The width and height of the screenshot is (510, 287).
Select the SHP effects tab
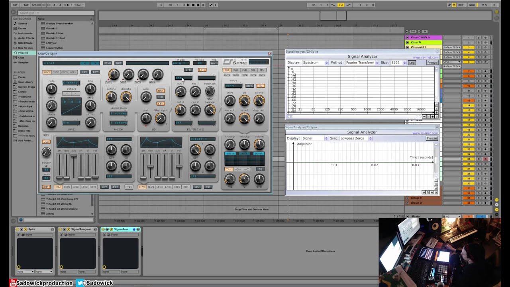click(227, 70)
